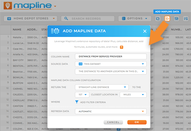The image size is (191, 131).
Task: Open the filter sliders toolbar icon
Action: pyautogui.click(x=176, y=19)
